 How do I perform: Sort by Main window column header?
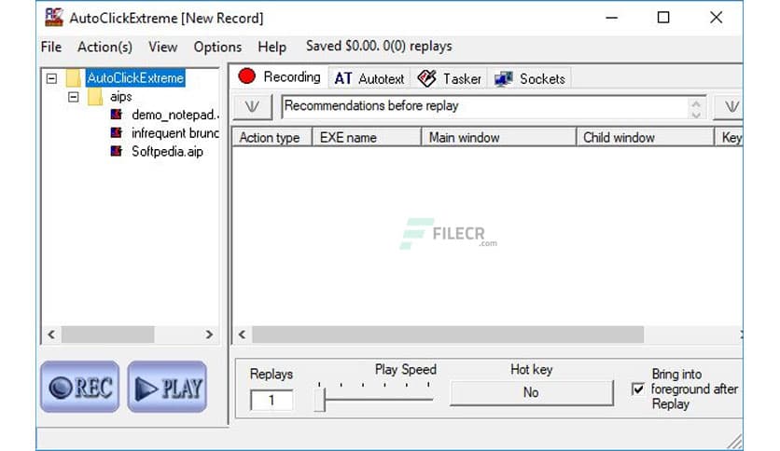coord(499,137)
